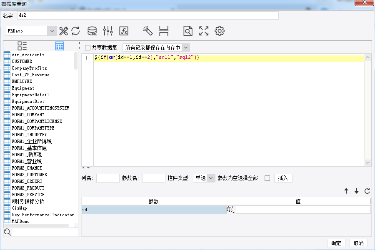Click the 参数名 input field
This screenshot has height=250, width=375.
coord(153,178)
